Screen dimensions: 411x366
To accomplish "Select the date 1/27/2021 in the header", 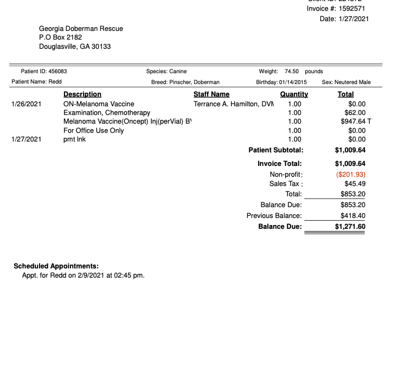I will pos(354,19).
